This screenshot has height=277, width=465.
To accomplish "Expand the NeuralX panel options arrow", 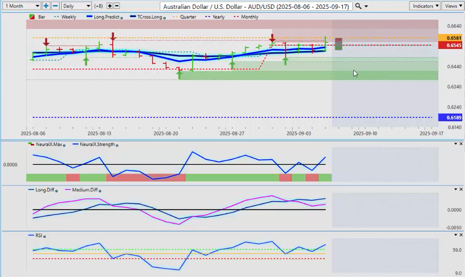I will point(456,144).
